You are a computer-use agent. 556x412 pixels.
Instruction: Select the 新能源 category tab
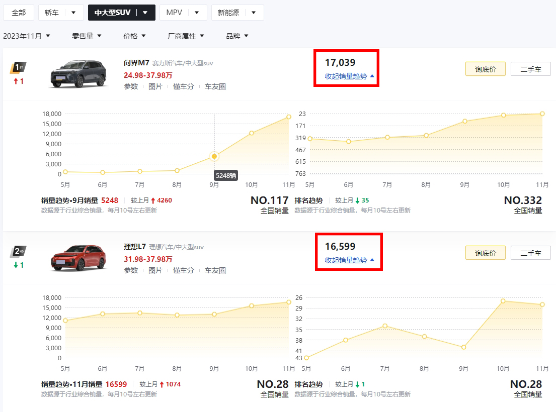coord(228,13)
